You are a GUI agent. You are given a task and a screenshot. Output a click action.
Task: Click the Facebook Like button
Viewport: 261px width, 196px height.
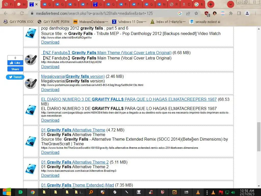[x=15, y=63]
